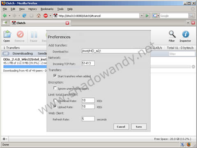This screenshot has width=197, height=148.
Task: Open the Edit menu
Action: (x=13, y=9)
